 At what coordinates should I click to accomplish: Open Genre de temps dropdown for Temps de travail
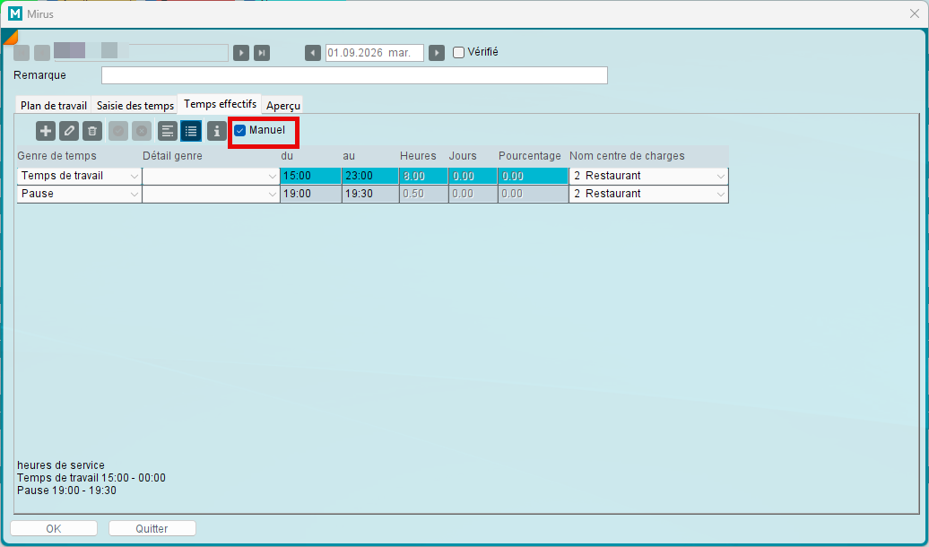(x=135, y=176)
